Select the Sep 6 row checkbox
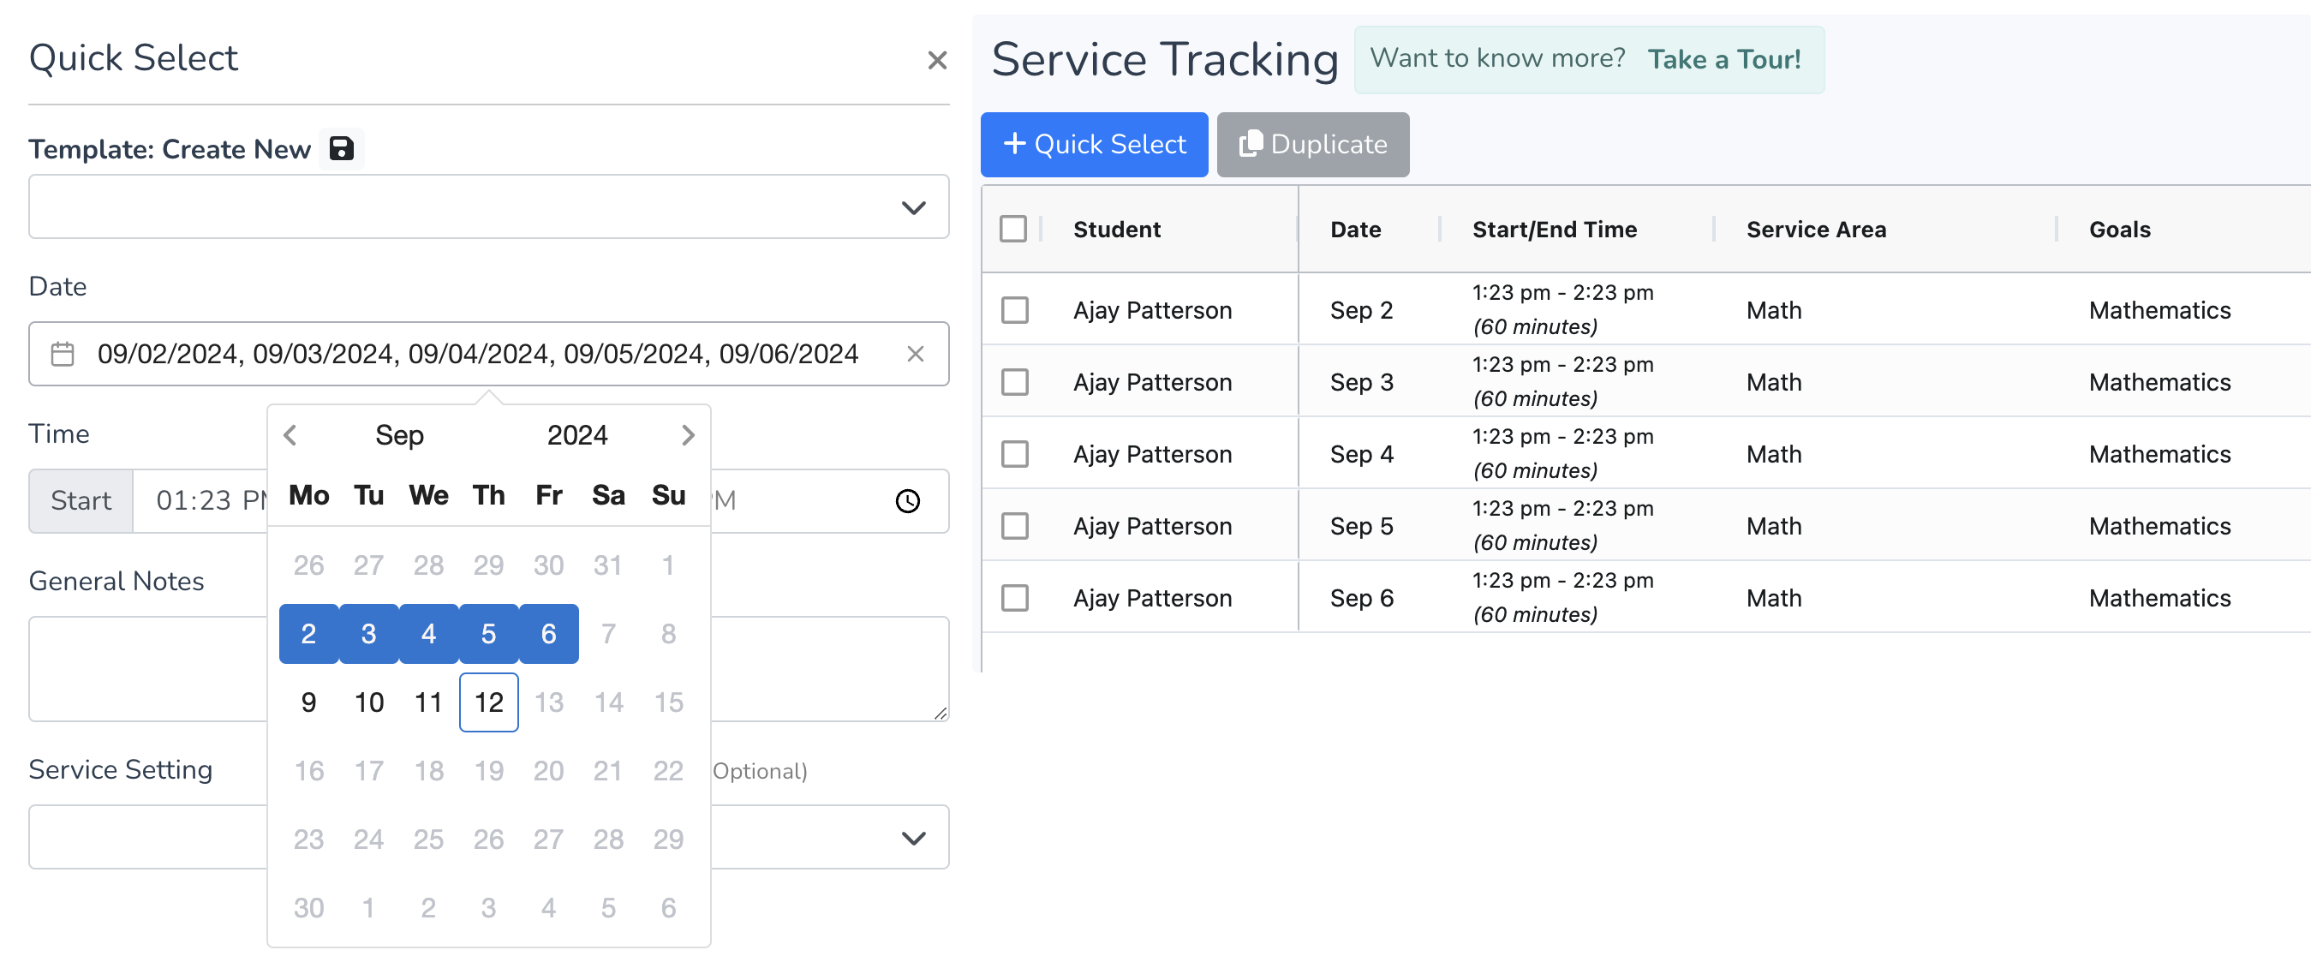Image resolution: width=2311 pixels, height=980 pixels. (x=1014, y=598)
